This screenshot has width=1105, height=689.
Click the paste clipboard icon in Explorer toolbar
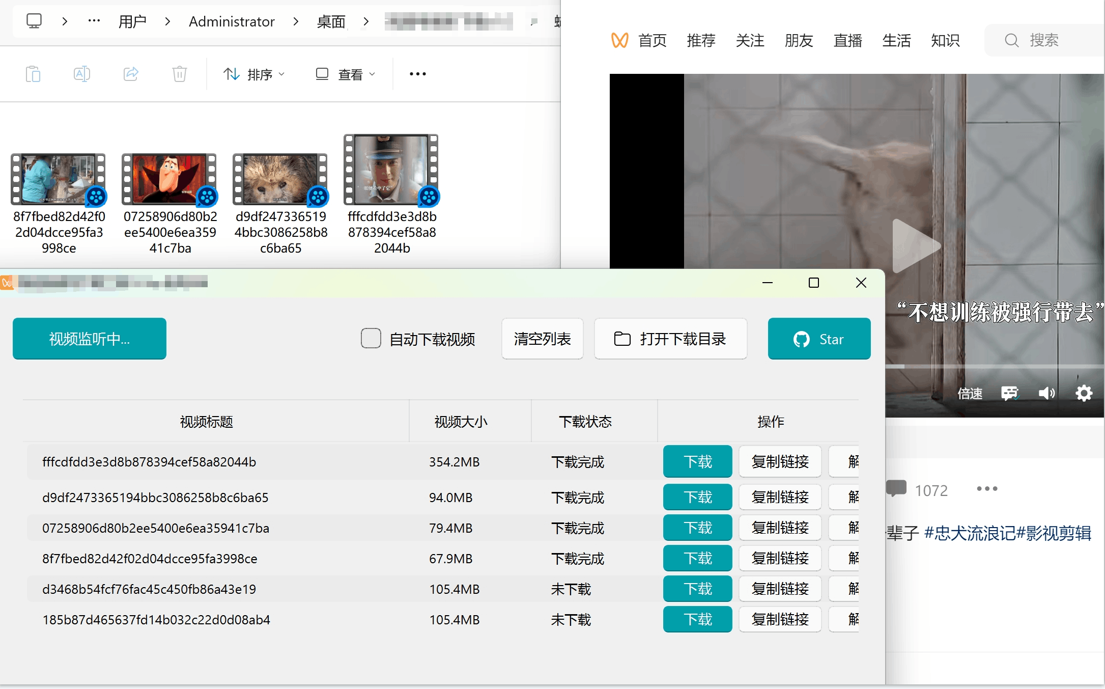(33, 74)
